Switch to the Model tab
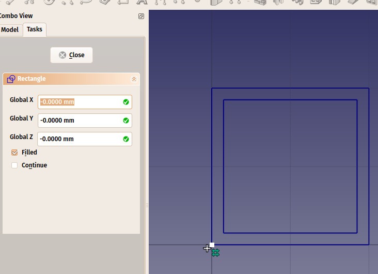378x274 pixels. click(10, 30)
